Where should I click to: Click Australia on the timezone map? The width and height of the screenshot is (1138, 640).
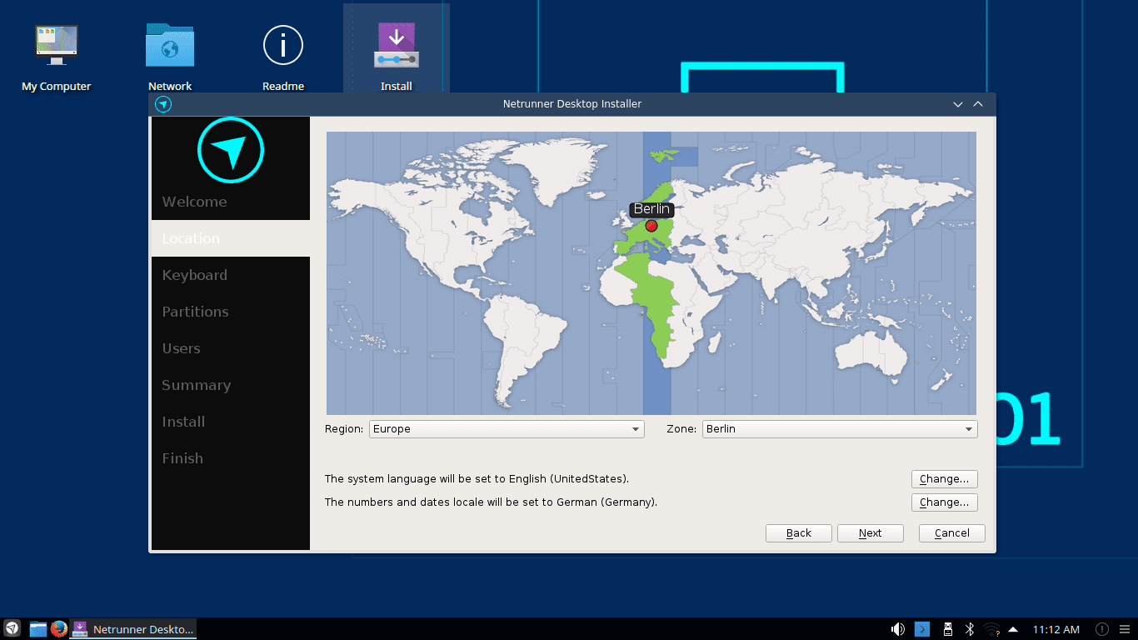872,352
